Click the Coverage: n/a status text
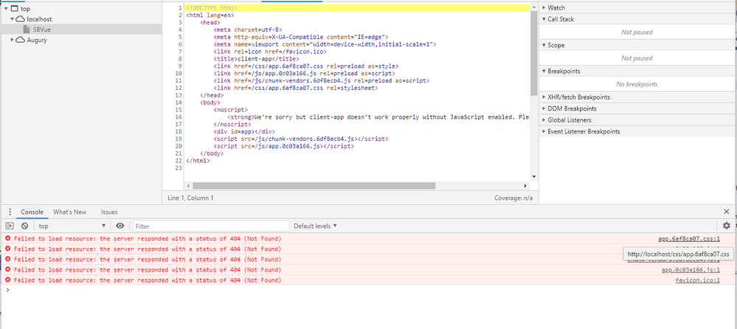 513,198
